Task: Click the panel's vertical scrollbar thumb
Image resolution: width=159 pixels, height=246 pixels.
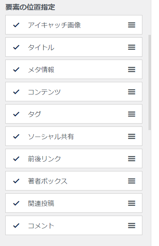Action: [x=150, y=82]
